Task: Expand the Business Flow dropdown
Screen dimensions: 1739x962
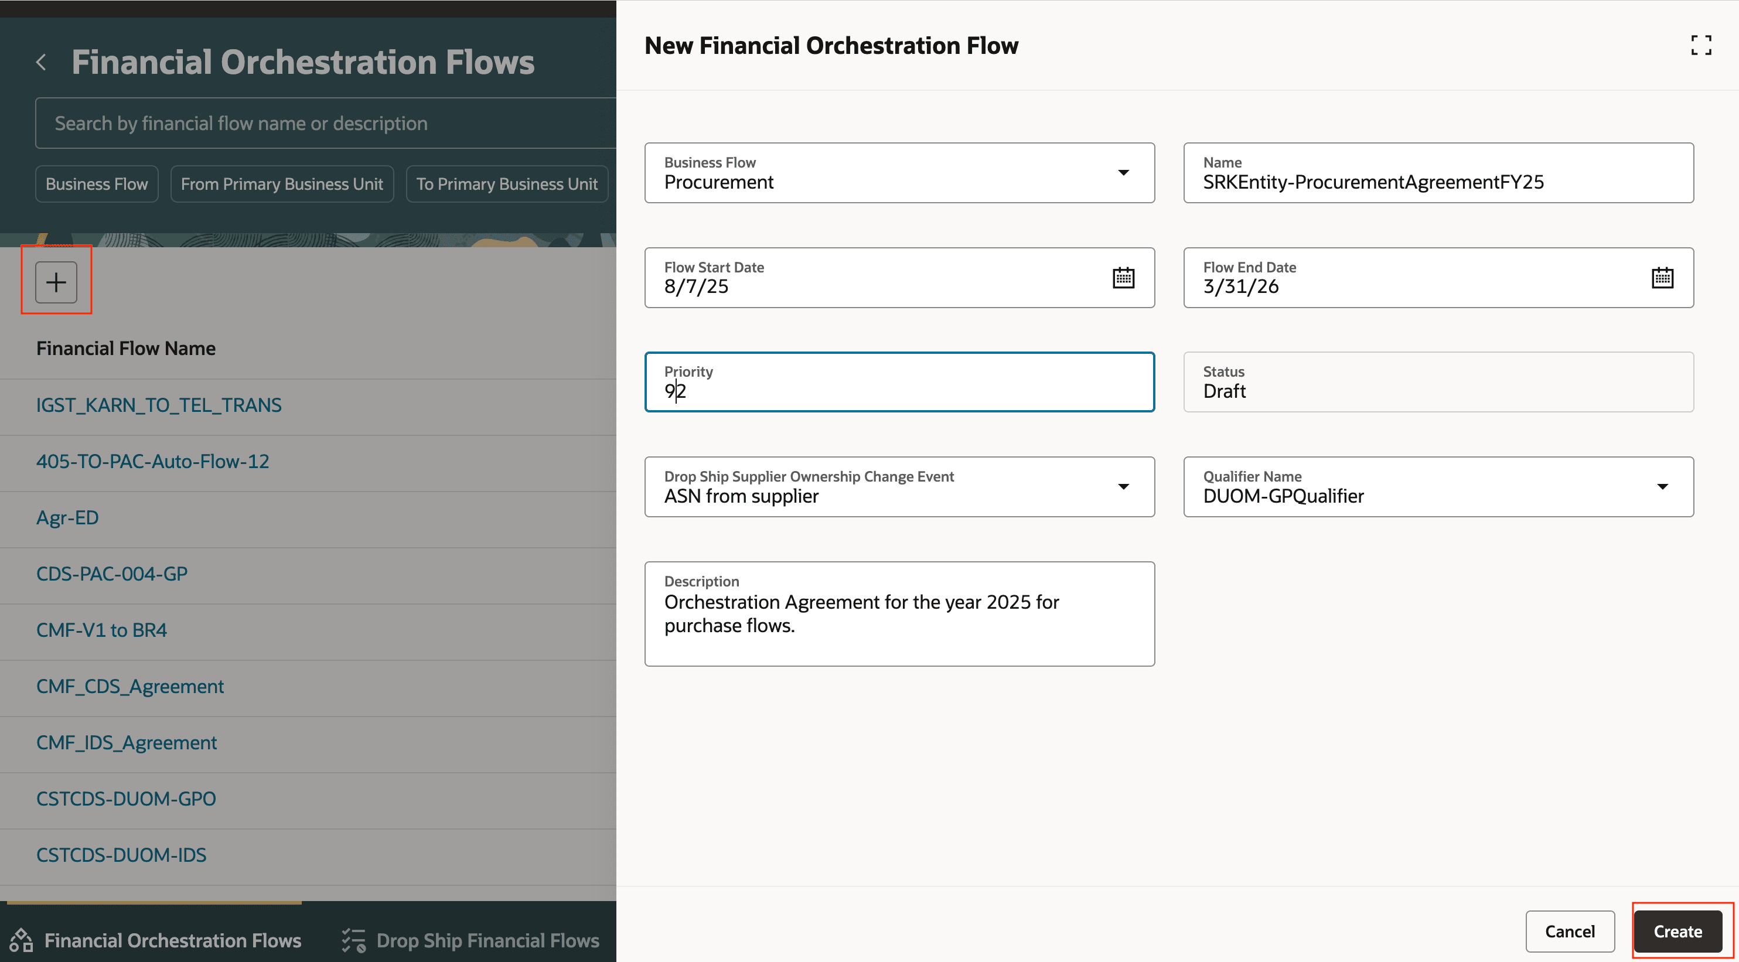Action: click(1123, 173)
